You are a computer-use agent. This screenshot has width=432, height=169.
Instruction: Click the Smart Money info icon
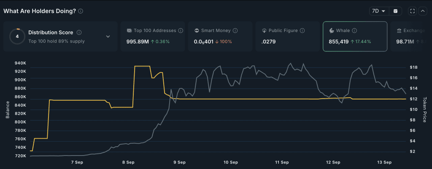[235, 31]
